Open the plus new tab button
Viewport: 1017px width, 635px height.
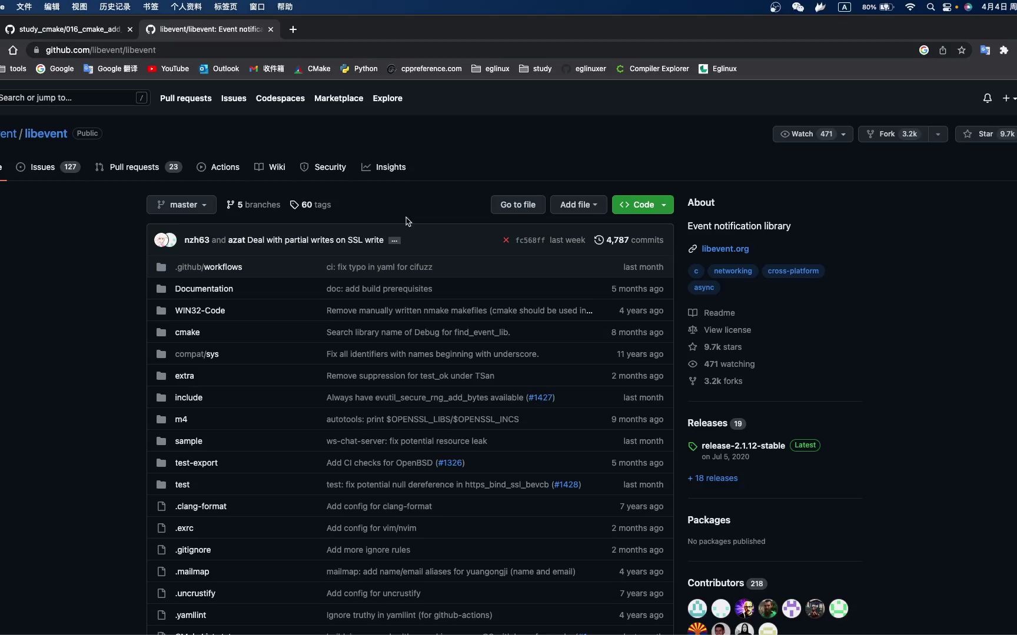pos(293,29)
